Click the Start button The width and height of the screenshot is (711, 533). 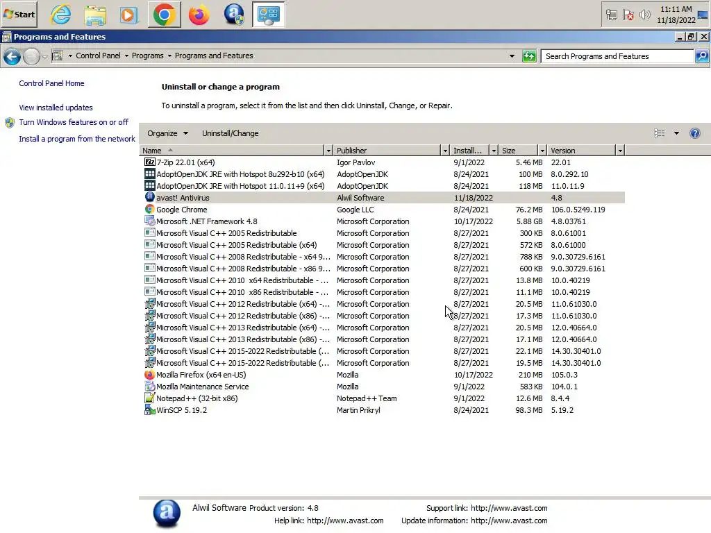coord(19,15)
